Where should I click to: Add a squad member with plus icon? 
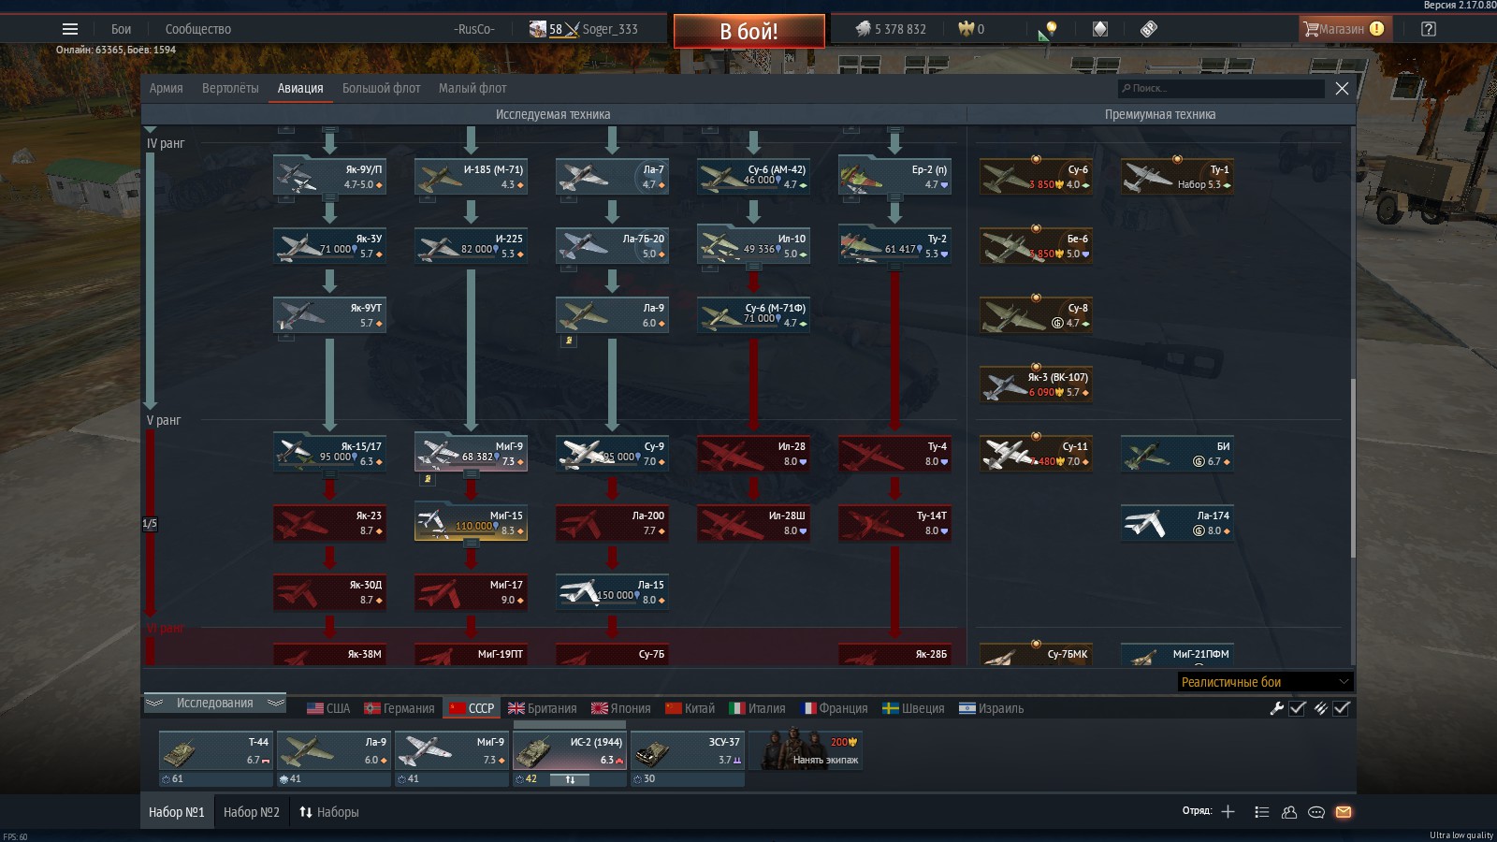pos(1228,811)
